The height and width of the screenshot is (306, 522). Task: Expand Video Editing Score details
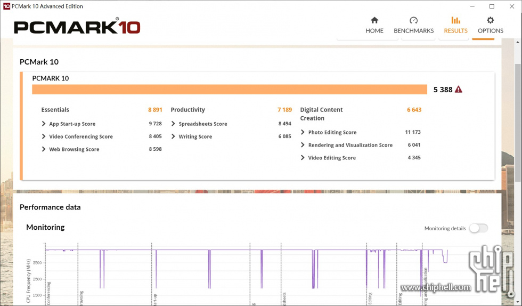(x=303, y=158)
